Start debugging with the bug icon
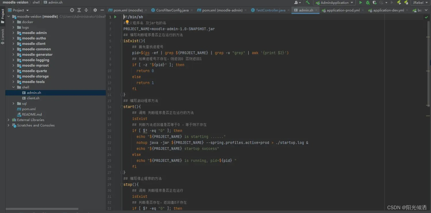 point(367,3)
